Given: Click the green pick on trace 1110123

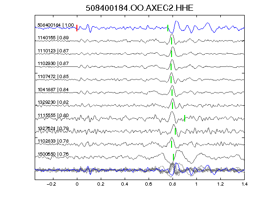Looking at the screenshot, I should [x=172, y=54].
